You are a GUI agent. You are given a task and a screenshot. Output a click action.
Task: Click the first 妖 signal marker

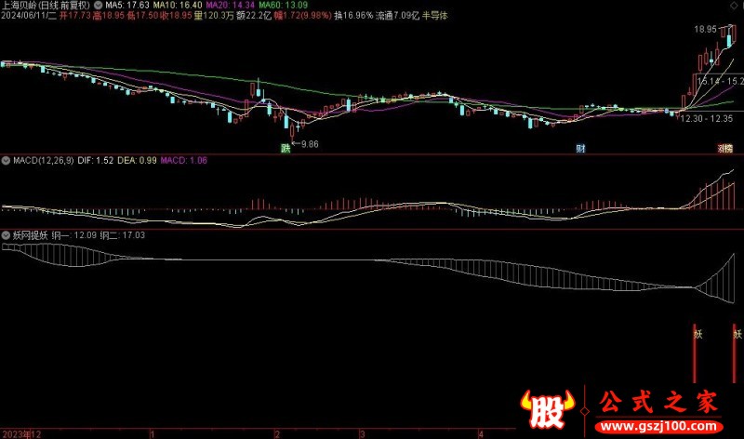(698, 334)
